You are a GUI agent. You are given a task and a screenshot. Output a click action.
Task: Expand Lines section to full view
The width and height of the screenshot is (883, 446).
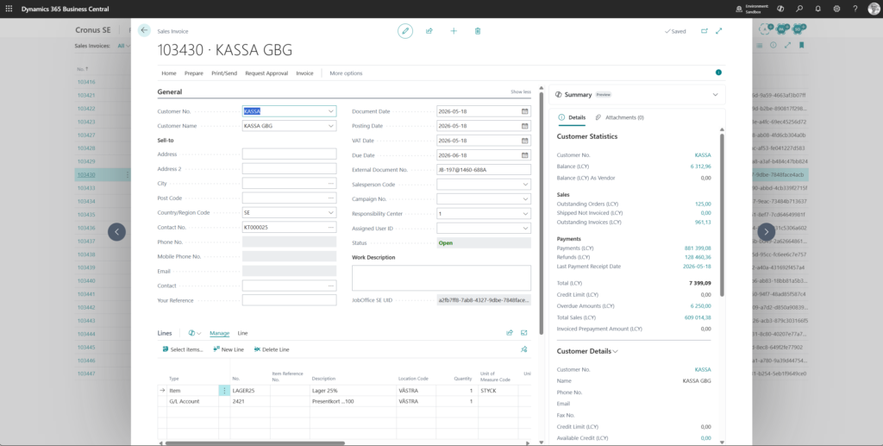coord(524,333)
